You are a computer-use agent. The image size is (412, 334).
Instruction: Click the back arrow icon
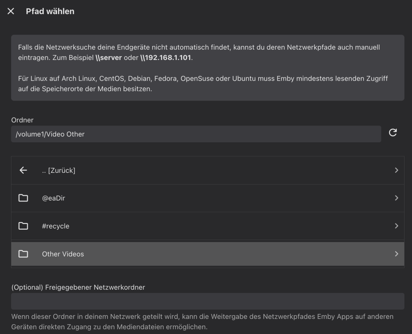(23, 170)
